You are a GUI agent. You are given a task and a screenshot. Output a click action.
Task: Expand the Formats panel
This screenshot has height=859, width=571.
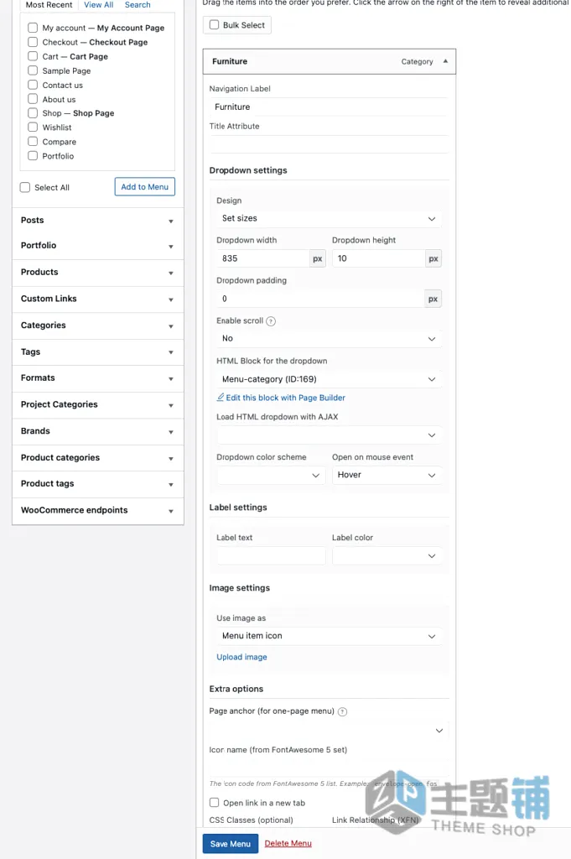coord(98,378)
